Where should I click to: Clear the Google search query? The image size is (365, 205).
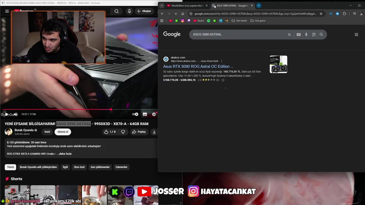289,34
